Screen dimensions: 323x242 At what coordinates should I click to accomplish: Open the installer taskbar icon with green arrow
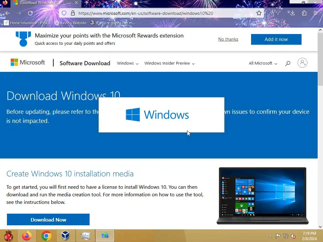pyautogui.click(x=105, y=236)
